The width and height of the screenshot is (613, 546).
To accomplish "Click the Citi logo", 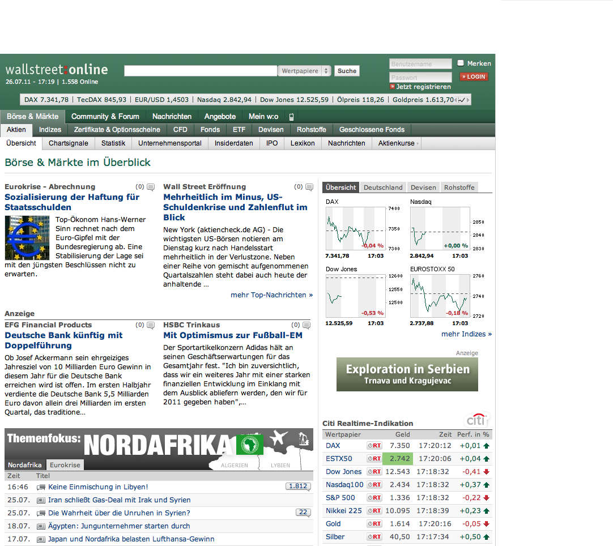I will (476, 420).
